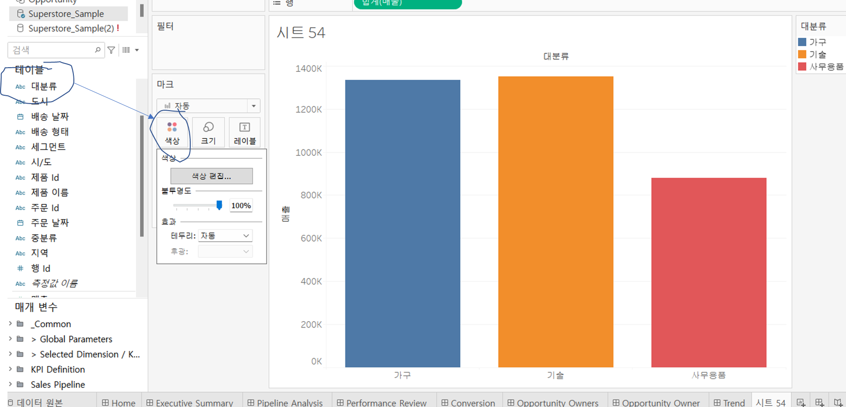Viewport: 846px width, 407px height.
Task: Click the number sign icon beside 행 Id
Action: (x=20, y=268)
